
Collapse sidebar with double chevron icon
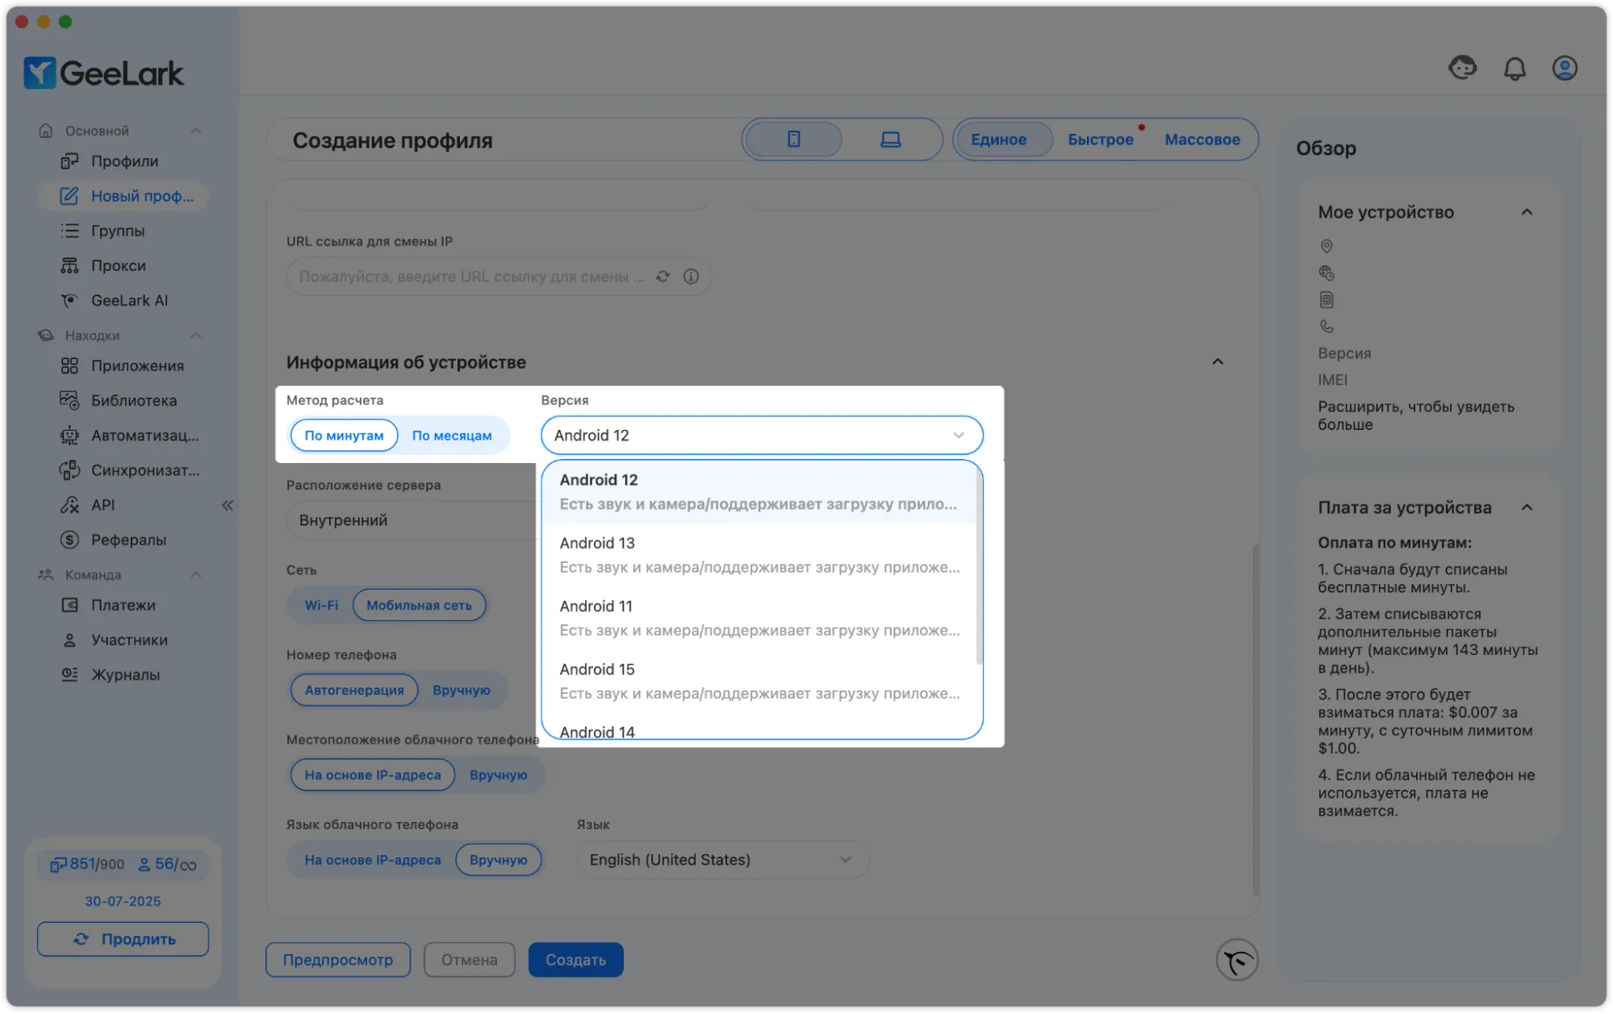coord(228,505)
